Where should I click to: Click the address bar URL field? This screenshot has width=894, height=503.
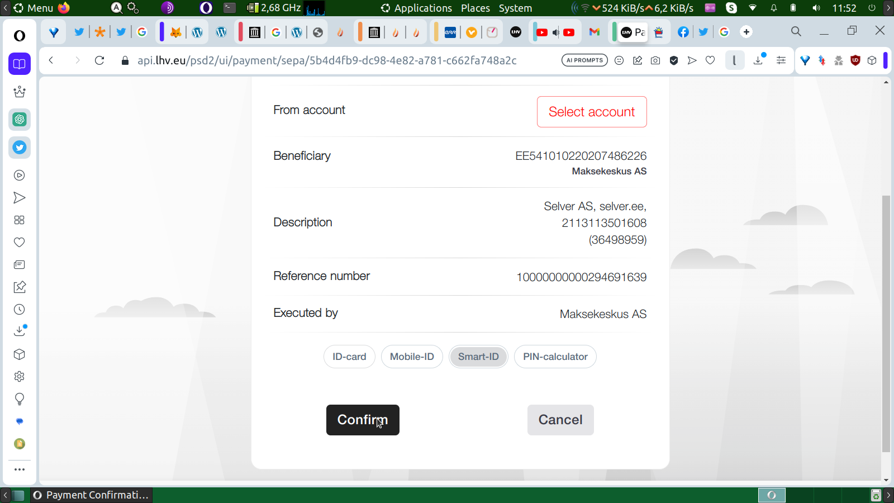click(327, 60)
